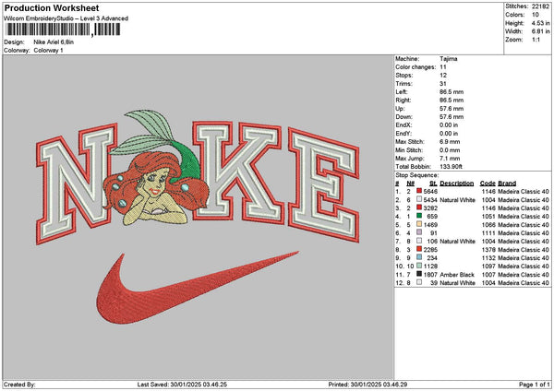Click the white swatch beside 106 Natural White
The width and height of the screenshot is (554, 391).
coord(419,241)
